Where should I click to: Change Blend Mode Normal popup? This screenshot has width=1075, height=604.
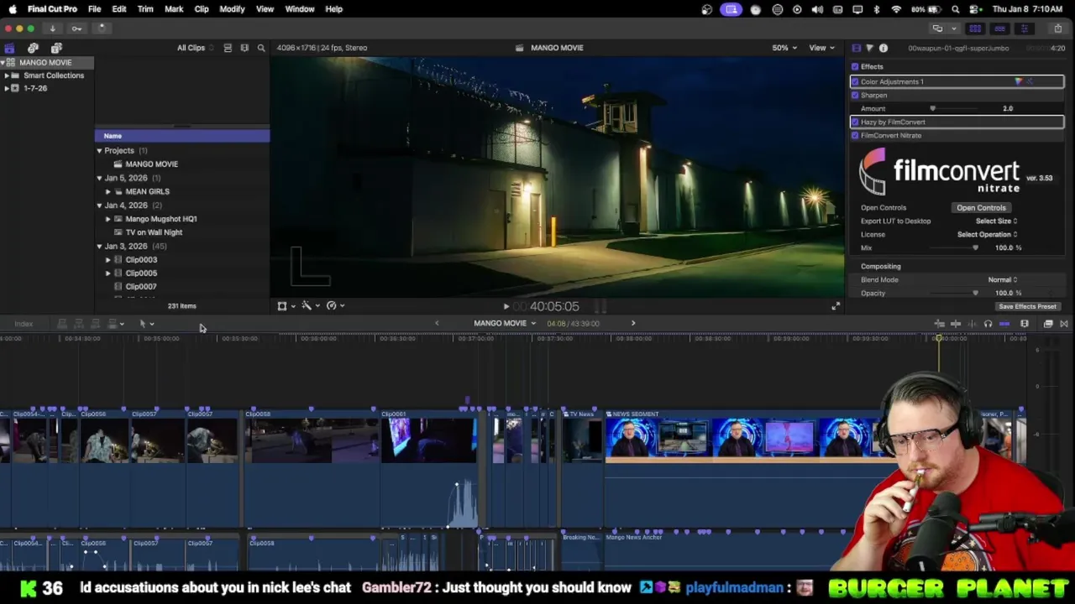(x=1002, y=279)
